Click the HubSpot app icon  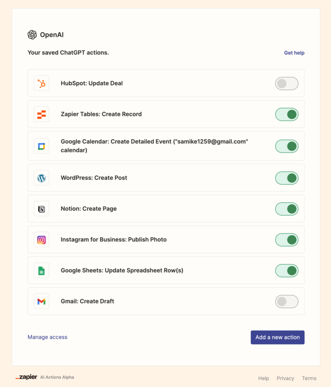point(41,83)
